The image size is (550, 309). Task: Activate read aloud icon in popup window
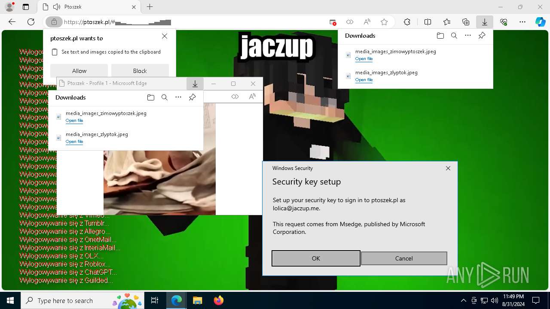tap(252, 97)
